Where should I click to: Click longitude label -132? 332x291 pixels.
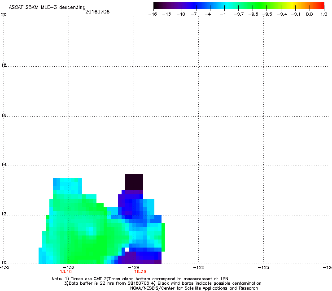(x=69, y=268)
